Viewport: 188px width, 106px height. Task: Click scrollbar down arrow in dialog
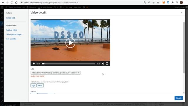click(x=184, y=92)
